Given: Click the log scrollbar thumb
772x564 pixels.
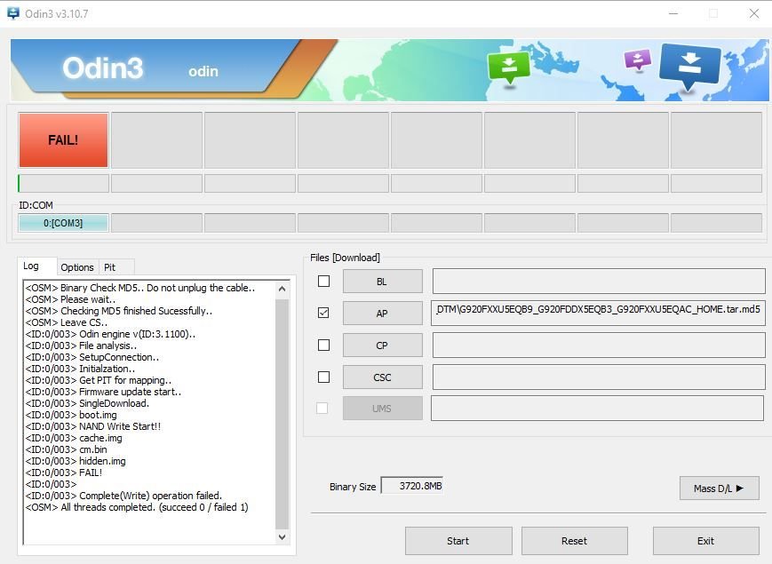Looking at the screenshot, I should (283, 413).
